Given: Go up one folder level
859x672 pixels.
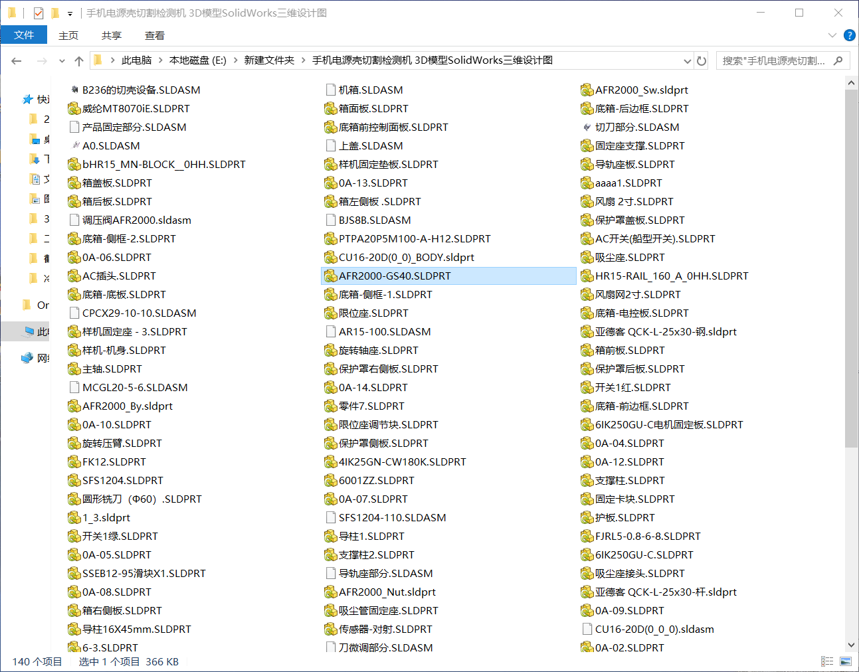Looking at the screenshot, I should 79,60.
